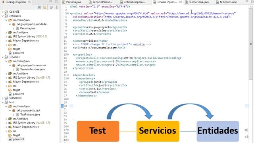Open the Package Explorer View Menu icon
Screen dimensions: 254x143
click(x=57, y=8)
